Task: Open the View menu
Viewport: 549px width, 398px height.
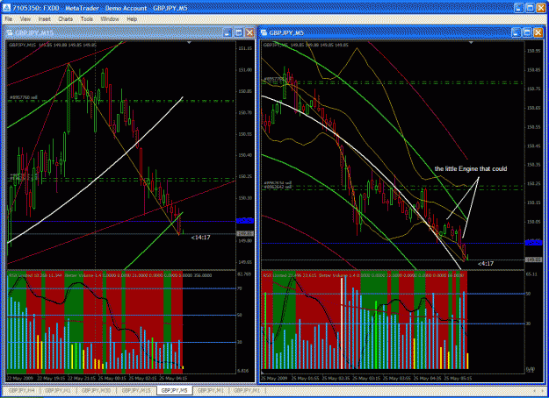Action: coord(25,19)
